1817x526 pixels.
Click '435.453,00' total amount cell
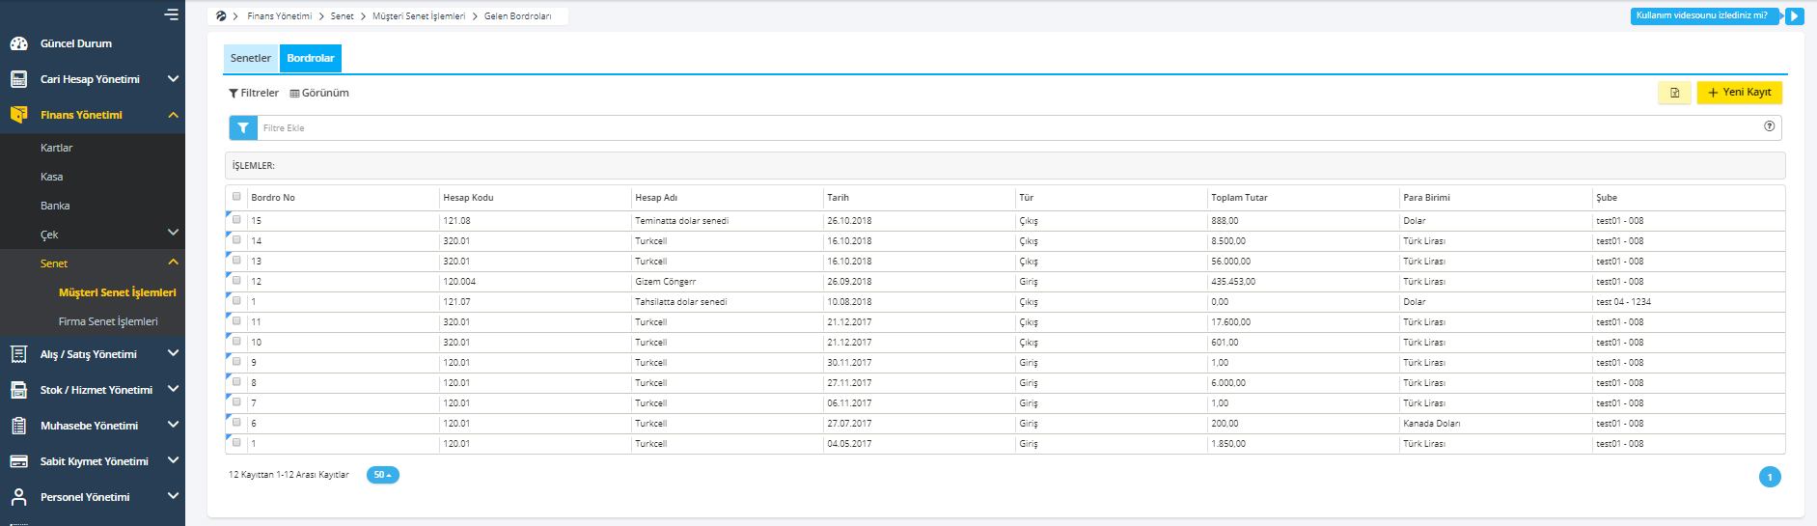pyautogui.click(x=1233, y=282)
